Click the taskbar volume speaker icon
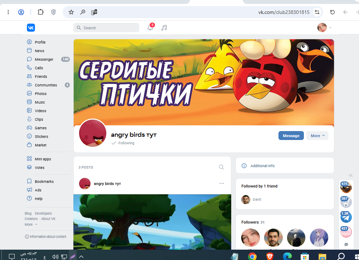Image resolution: width=359 pixels, height=260 pixels. click(x=55, y=257)
